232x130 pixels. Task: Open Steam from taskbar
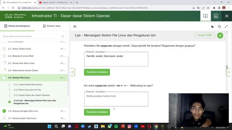pyautogui.click(x=90, y=126)
